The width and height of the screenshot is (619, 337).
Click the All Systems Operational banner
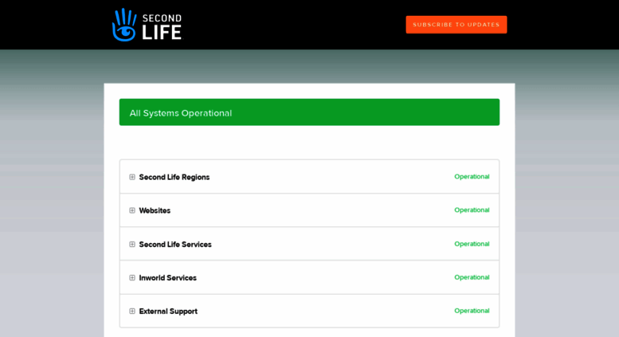309,112
